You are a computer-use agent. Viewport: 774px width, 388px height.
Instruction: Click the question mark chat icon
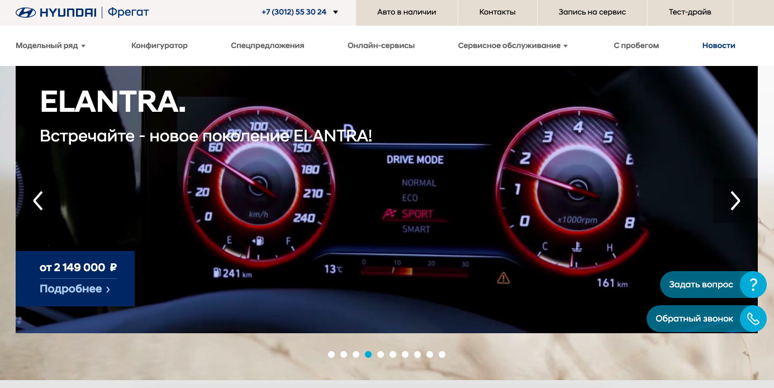tap(753, 285)
